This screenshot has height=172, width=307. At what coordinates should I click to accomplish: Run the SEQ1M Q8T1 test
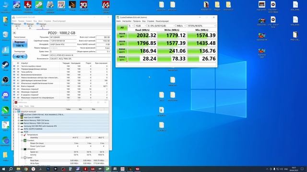click(122, 35)
